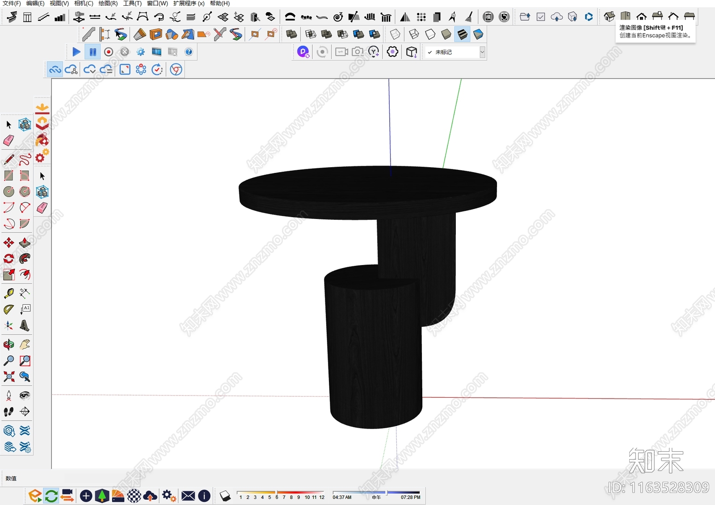Open the 窗口(W) menu
Image resolution: width=715 pixels, height=505 pixels.
pos(157,3)
